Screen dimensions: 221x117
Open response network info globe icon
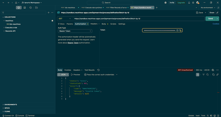coord(213,70)
